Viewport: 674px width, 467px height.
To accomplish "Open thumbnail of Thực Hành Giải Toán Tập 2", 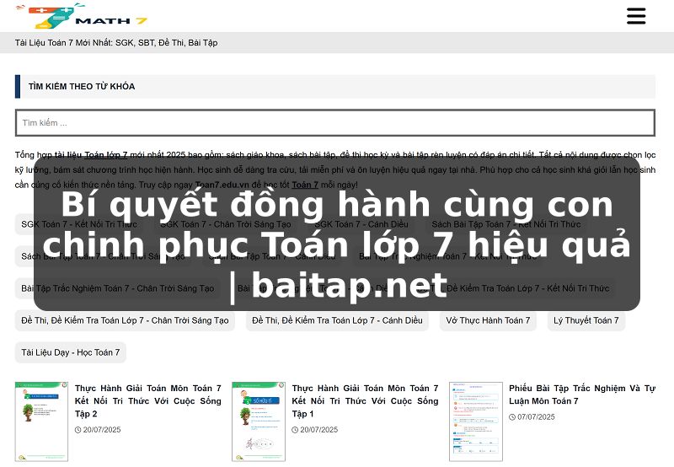I will point(41,421).
